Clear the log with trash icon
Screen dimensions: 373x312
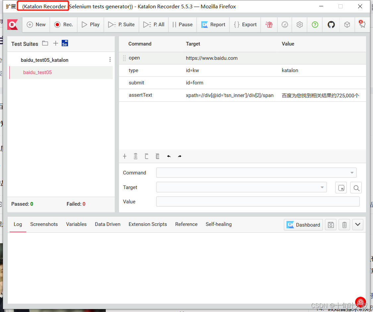pyautogui.click(x=344, y=225)
